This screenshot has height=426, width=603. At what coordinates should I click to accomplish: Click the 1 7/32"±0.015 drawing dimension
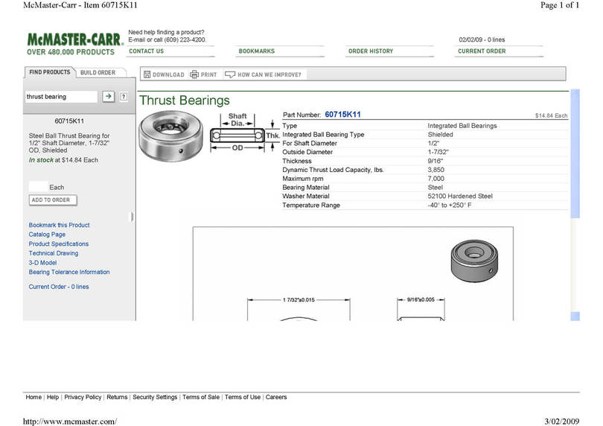[x=299, y=300]
